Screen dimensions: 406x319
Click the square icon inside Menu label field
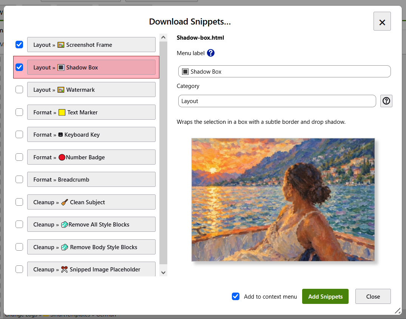185,71
